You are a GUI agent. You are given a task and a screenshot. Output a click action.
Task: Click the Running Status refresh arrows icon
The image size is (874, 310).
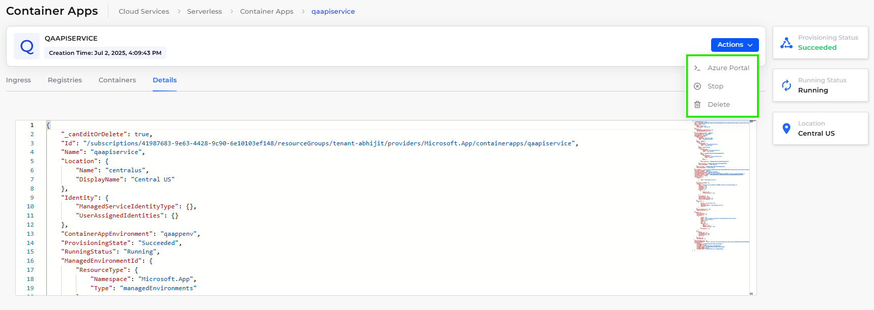[x=786, y=85]
